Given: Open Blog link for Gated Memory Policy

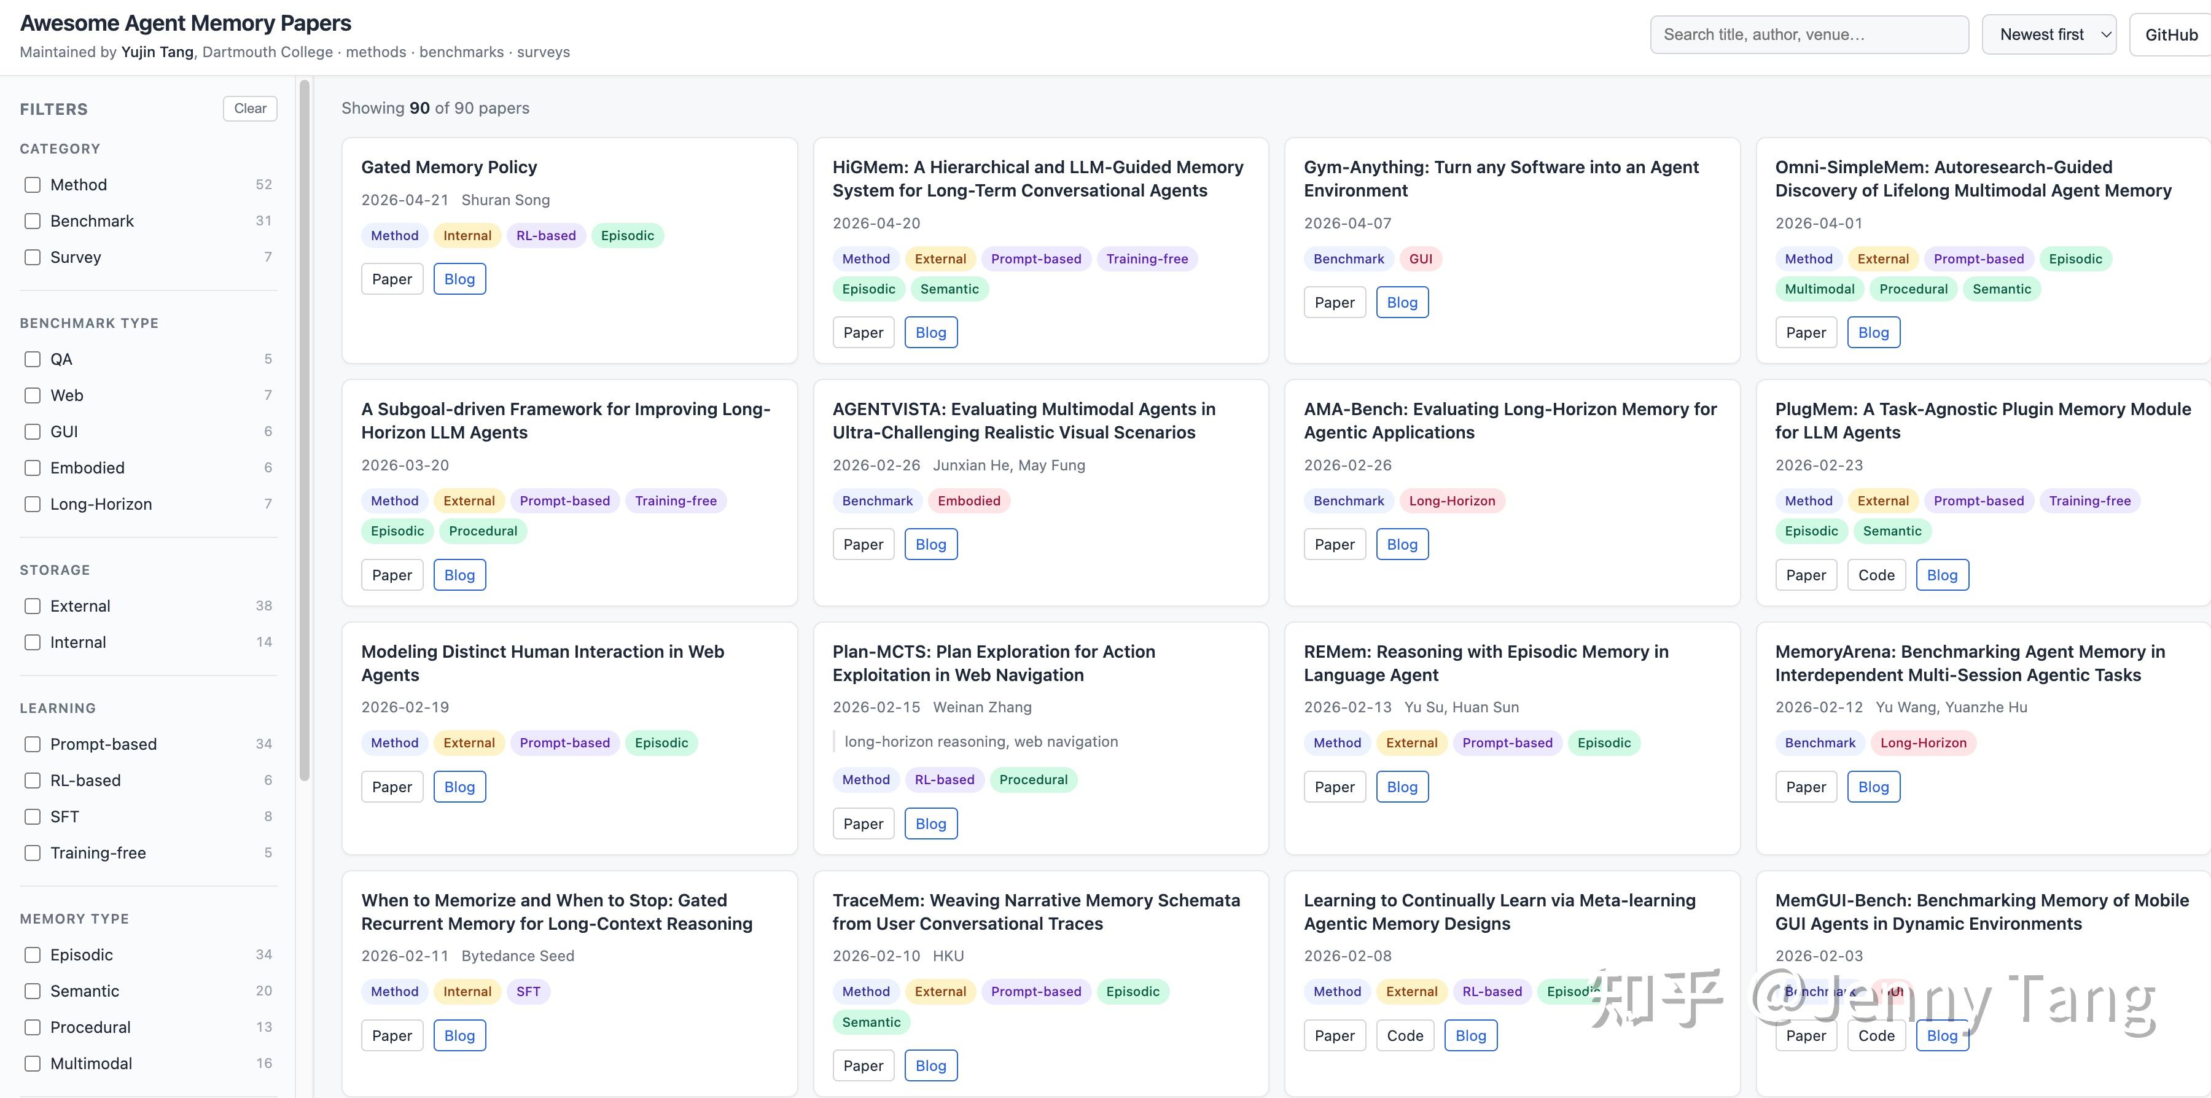Looking at the screenshot, I should point(459,279).
